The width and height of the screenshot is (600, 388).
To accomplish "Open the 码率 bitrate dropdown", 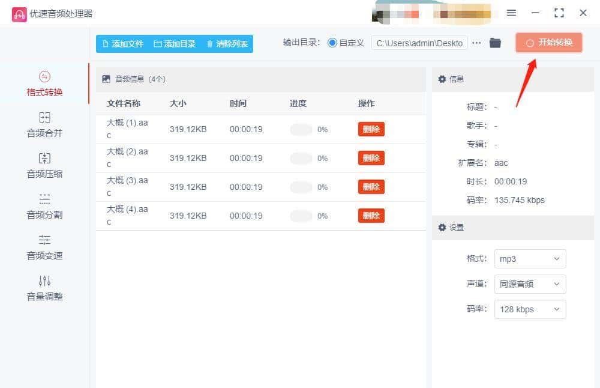I will tap(530, 309).
